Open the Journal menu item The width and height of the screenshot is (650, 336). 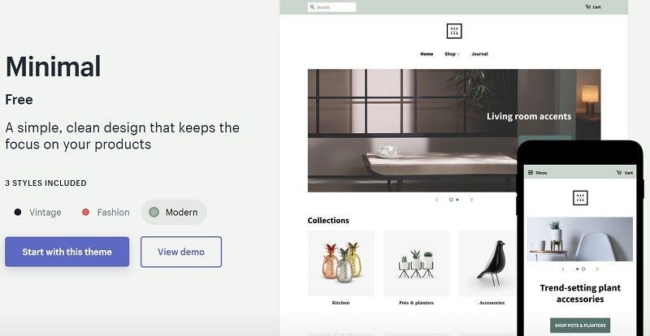(x=479, y=54)
